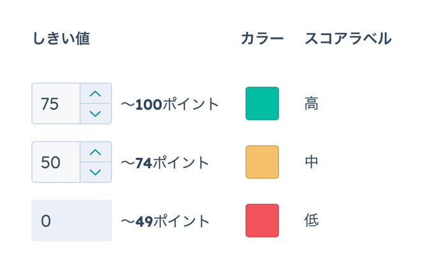
Task: Click the bold 100 upper limit number
Action: coord(148,104)
